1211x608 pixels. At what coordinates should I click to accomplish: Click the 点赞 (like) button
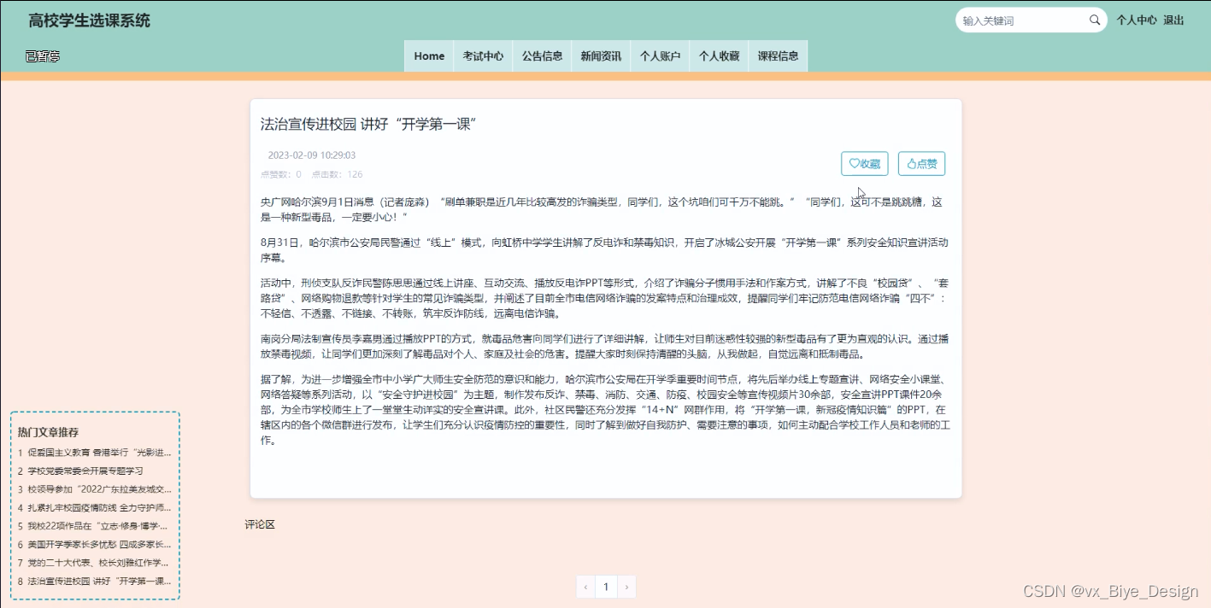click(921, 163)
